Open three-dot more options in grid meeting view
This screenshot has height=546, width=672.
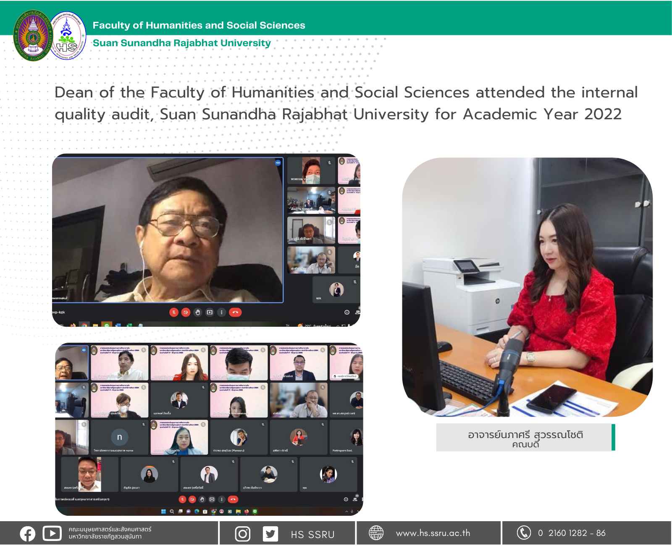[222, 499]
